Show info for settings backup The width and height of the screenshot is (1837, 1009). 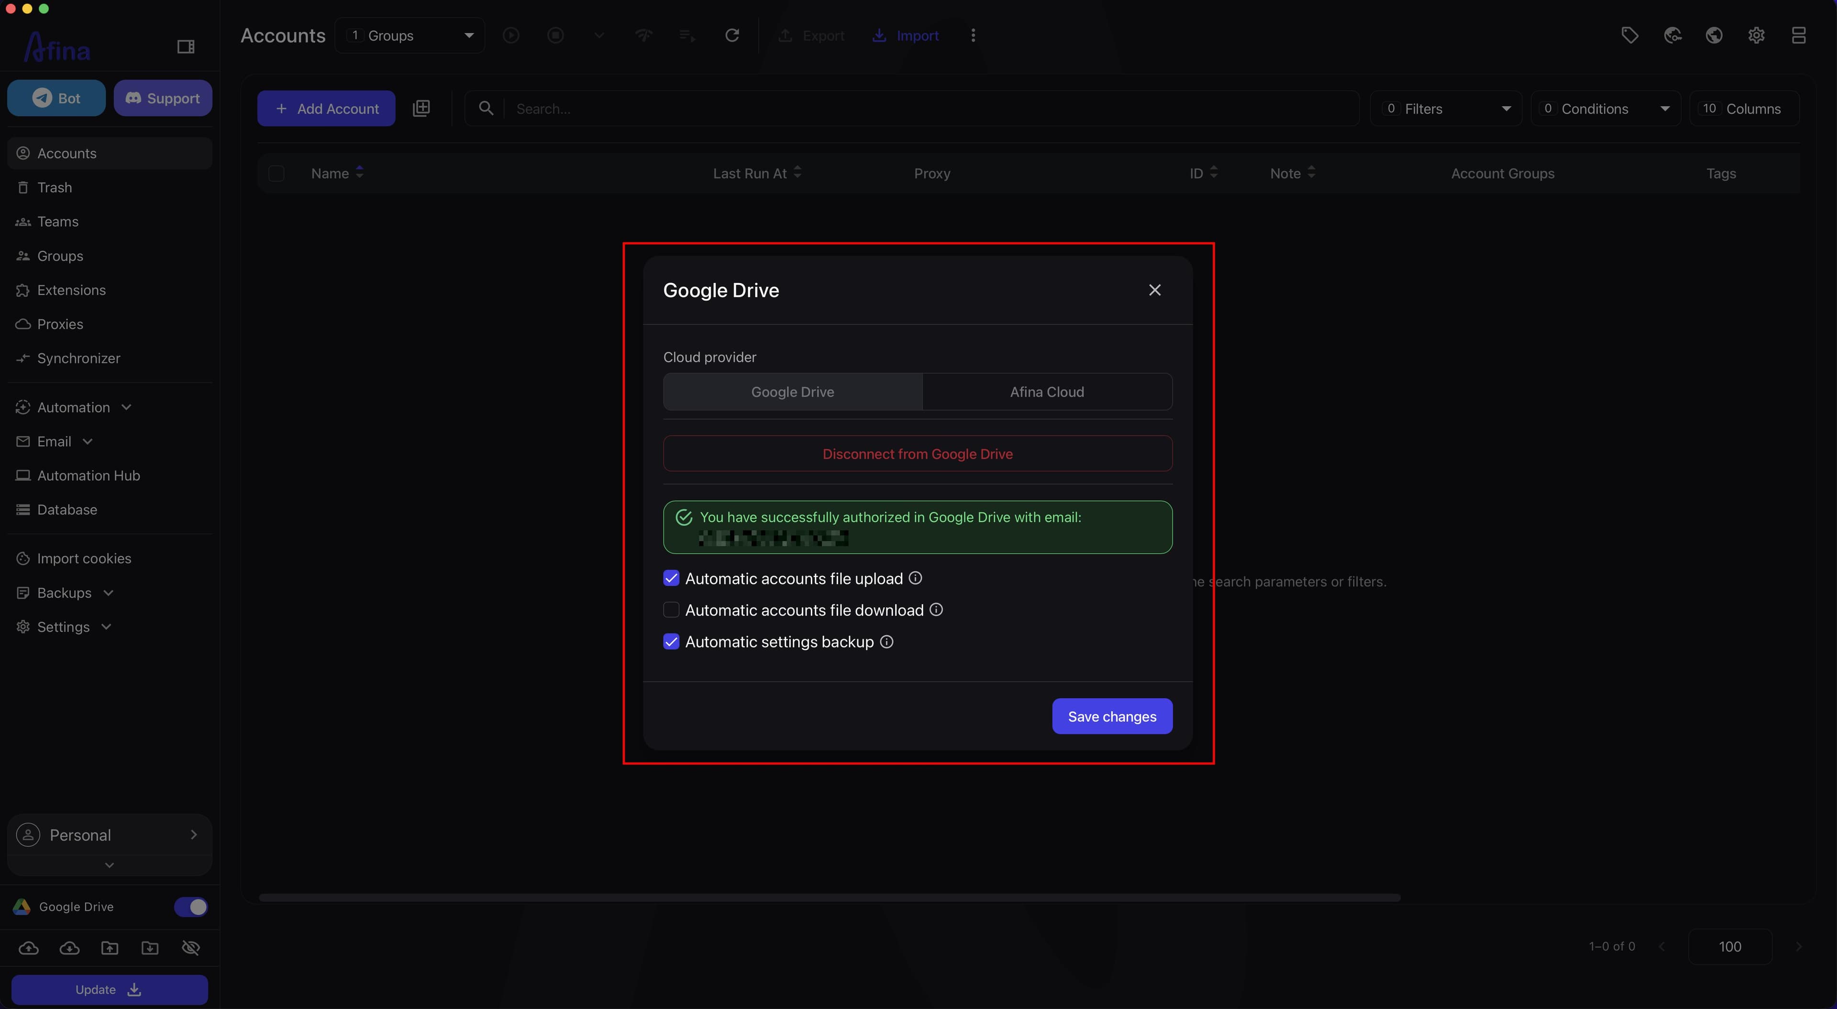point(886,642)
